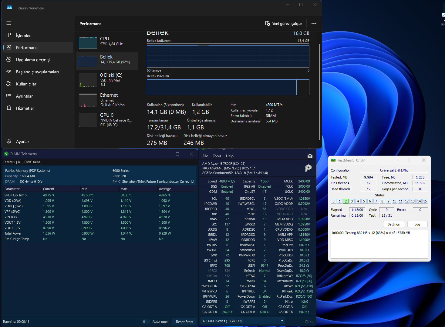
Task: Click the Bellek bileşimi composition bar
Action: coord(228,87)
